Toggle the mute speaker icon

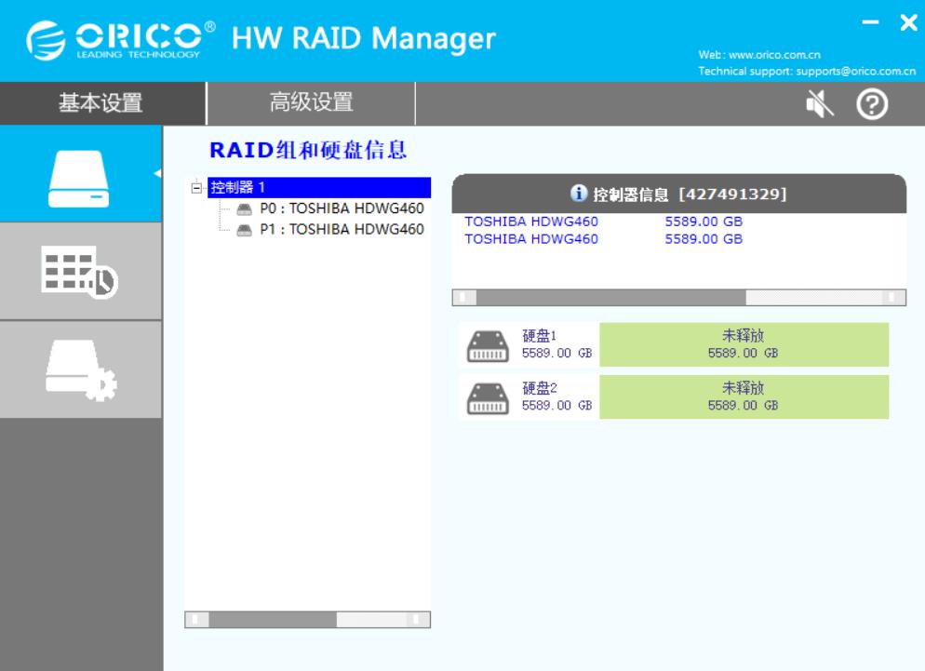click(820, 104)
